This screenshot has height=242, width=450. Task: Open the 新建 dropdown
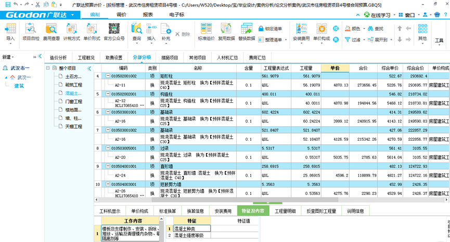coord(8,57)
